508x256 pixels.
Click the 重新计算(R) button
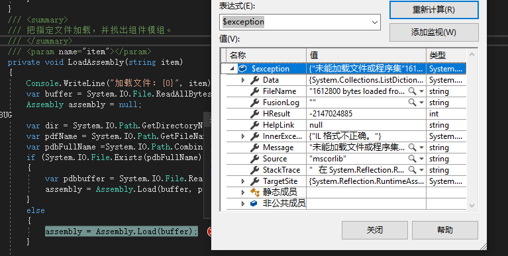pos(434,10)
